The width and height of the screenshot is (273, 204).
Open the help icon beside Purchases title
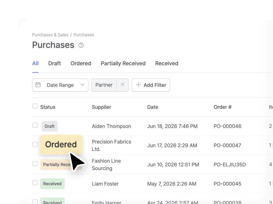click(x=81, y=45)
